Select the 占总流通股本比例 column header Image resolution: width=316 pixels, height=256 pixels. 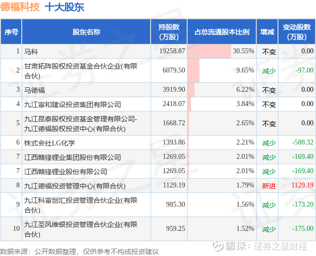(x=222, y=32)
